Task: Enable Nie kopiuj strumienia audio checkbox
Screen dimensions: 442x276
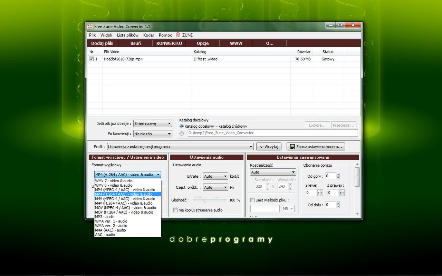Action: pyautogui.click(x=175, y=210)
